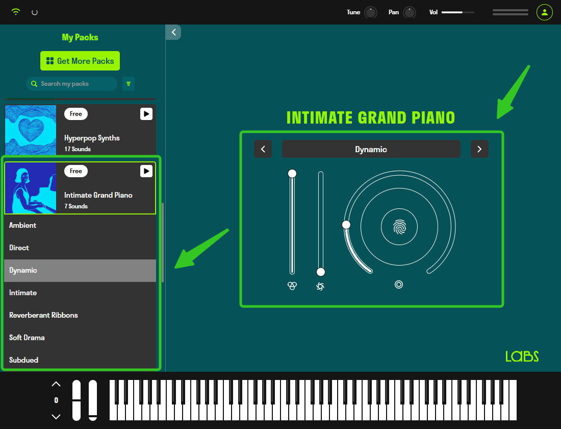Click the octave value 0
Image resolution: width=561 pixels, height=429 pixels.
56,400
